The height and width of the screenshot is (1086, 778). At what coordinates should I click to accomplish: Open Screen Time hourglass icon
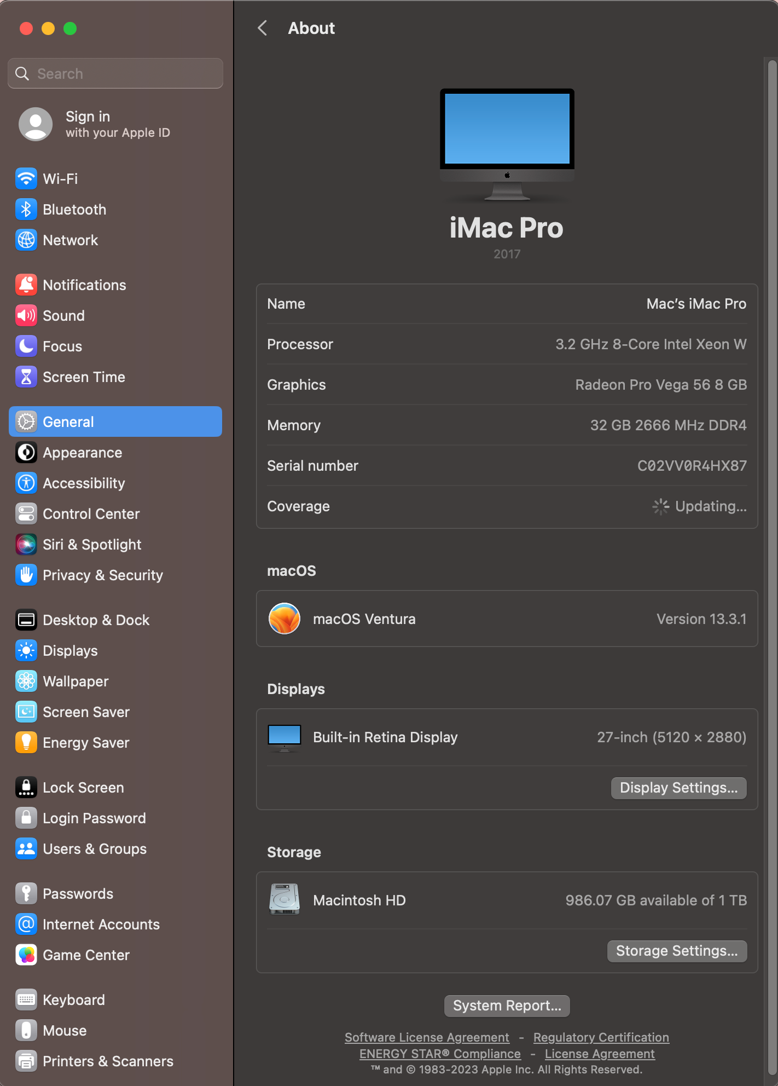click(x=26, y=377)
